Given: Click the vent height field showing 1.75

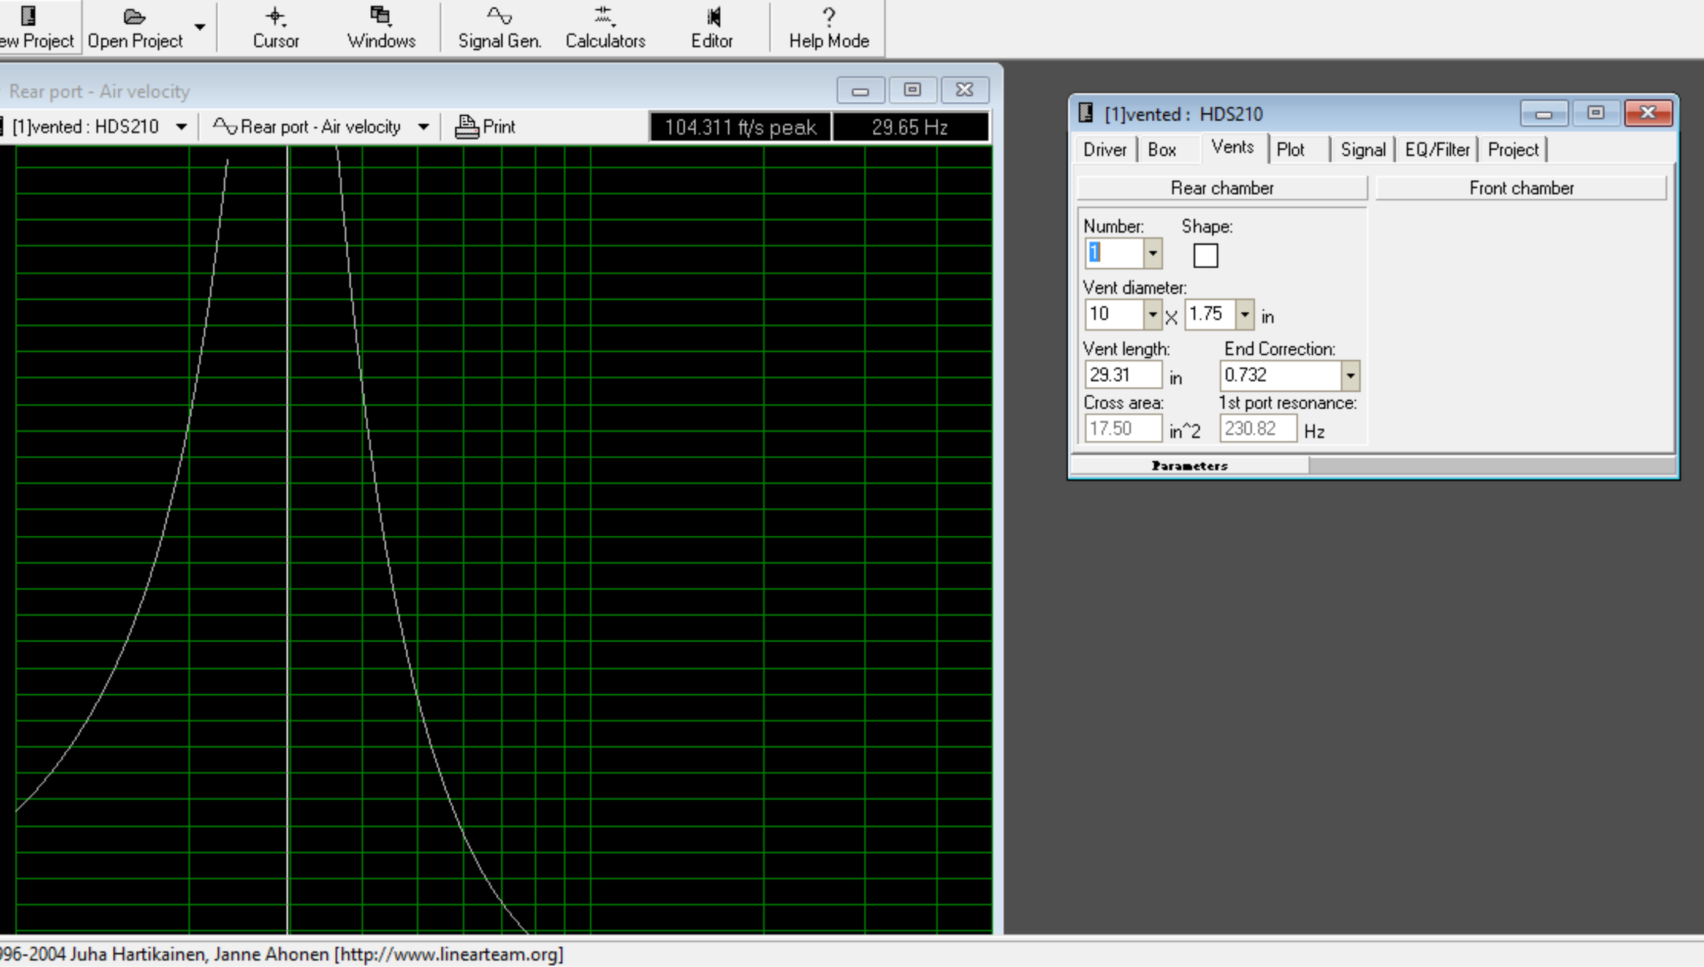Looking at the screenshot, I should click(x=1211, y=314).
